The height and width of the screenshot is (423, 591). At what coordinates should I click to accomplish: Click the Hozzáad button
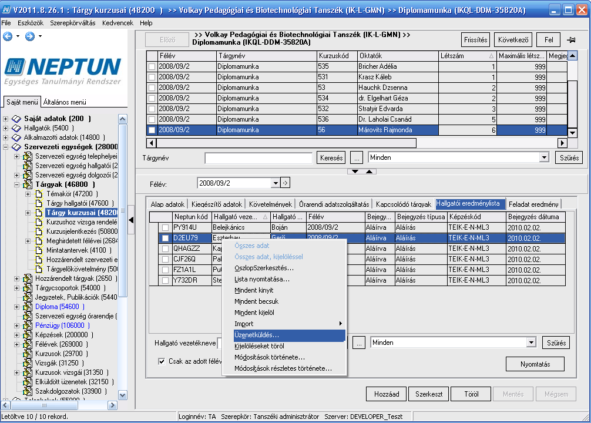coord(387,394)
